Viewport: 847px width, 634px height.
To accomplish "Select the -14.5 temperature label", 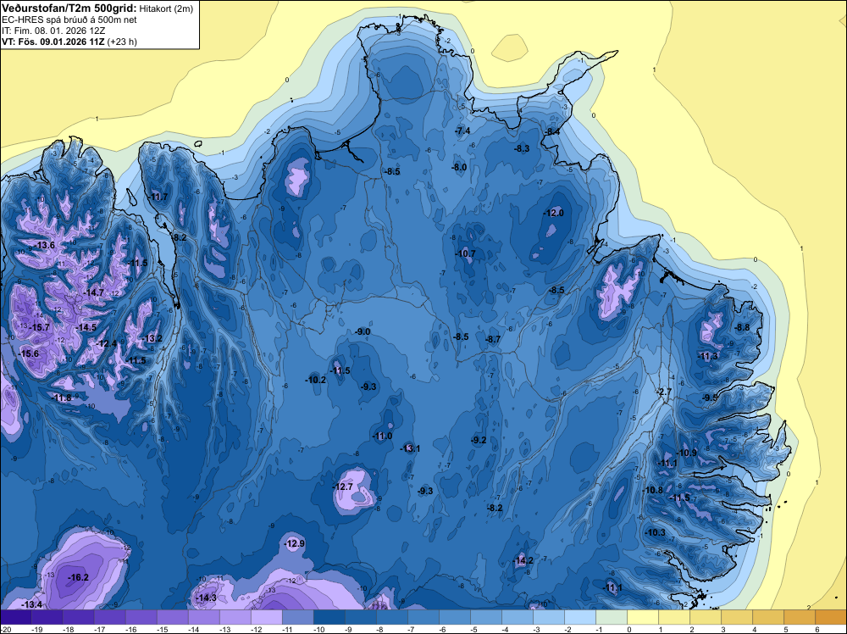I will (86, 327).
